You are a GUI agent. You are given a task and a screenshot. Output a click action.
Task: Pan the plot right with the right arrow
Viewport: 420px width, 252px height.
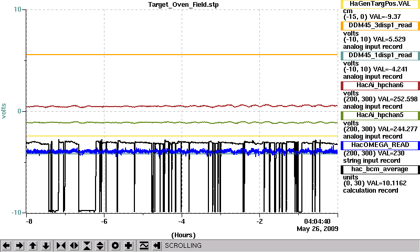tap(19, 246)
